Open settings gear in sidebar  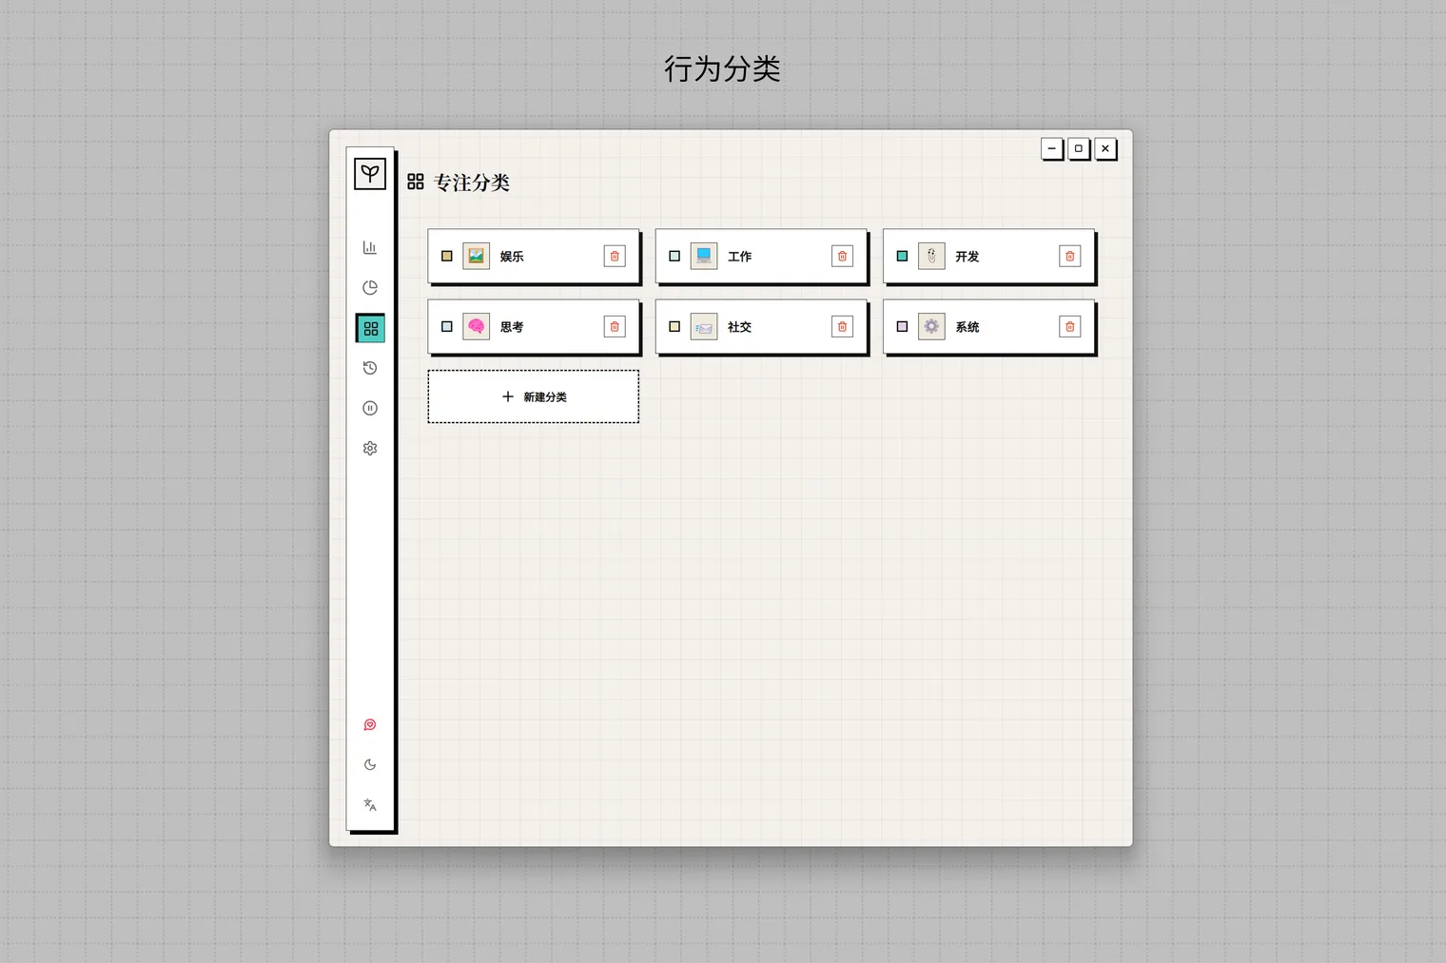pos(370,448)
